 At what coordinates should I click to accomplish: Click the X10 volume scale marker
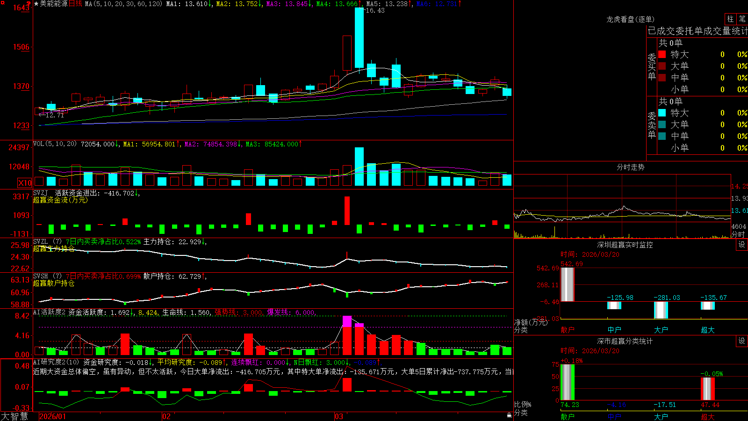pos(25,183)
